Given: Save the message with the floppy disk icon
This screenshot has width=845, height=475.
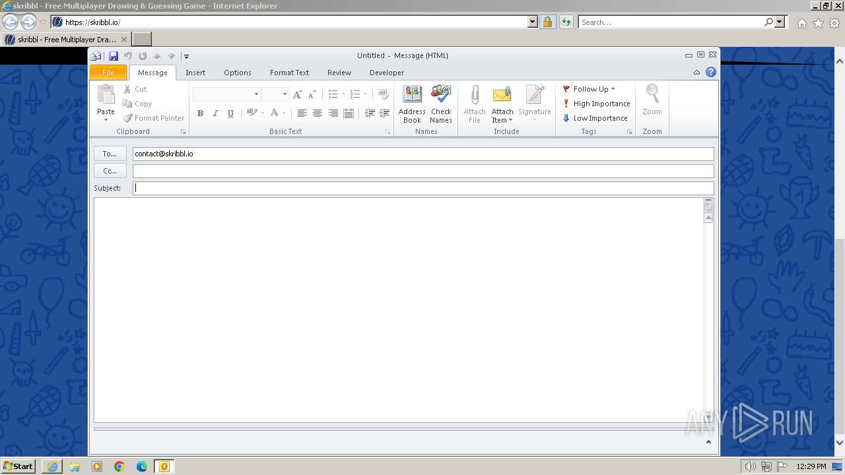Looking at the screenshot, I should pyautogui.click(x=113, y=56).
